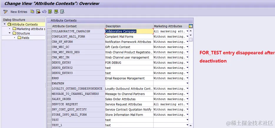Click the Marketing Attributes column header
275x128 pixels.
point(171,26)
